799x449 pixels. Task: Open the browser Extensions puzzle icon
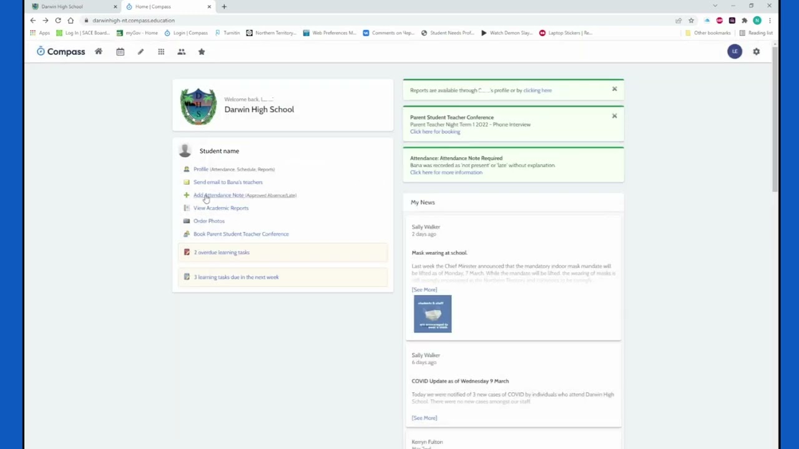click(744, 20)
